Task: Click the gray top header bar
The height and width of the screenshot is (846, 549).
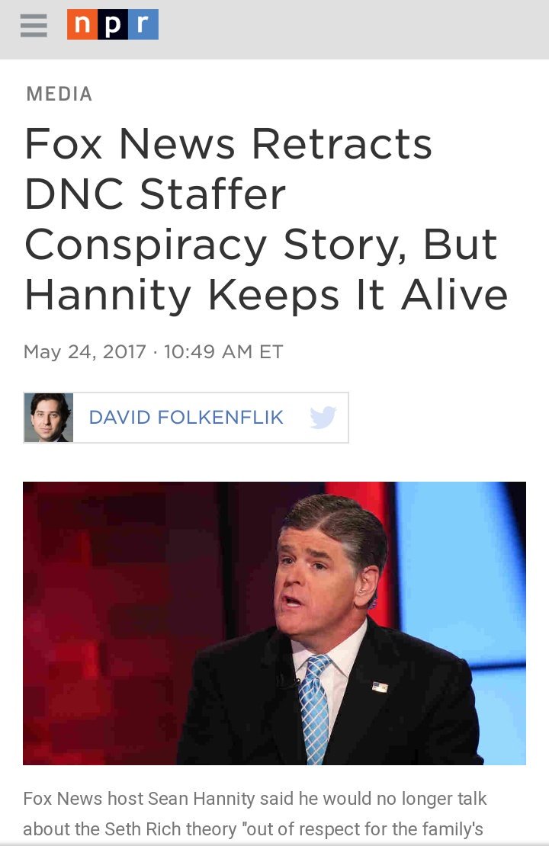Action: tap(274, 30)
